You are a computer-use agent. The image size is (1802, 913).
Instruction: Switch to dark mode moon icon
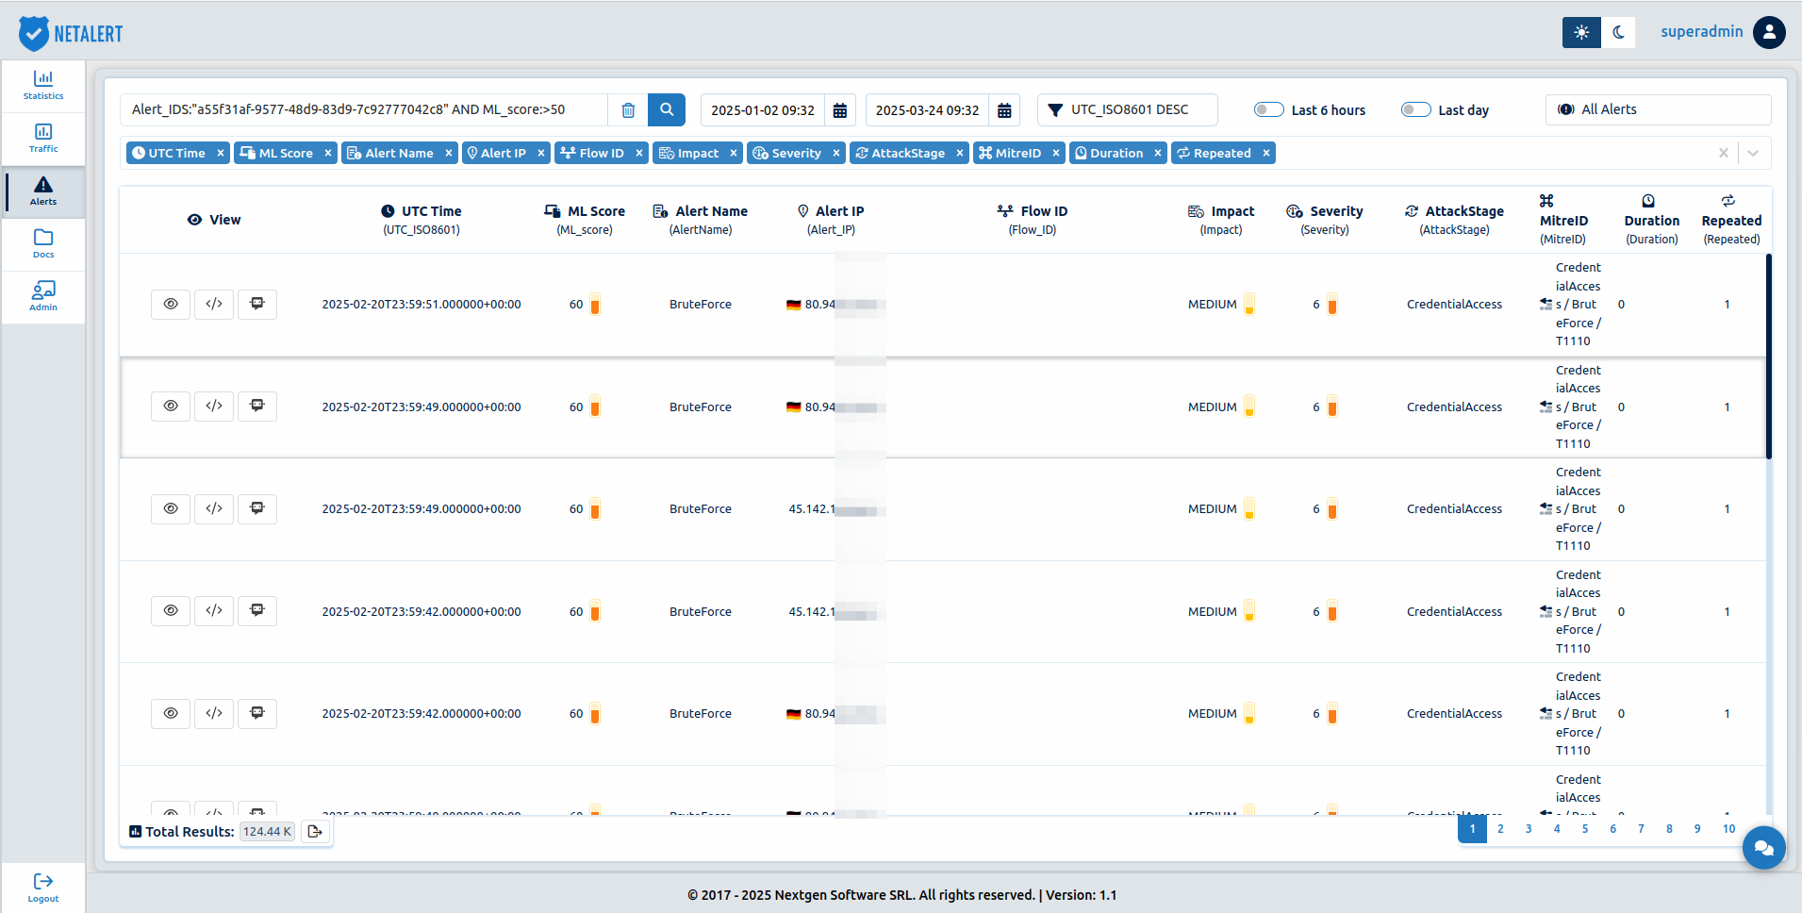pos(1618,32)
